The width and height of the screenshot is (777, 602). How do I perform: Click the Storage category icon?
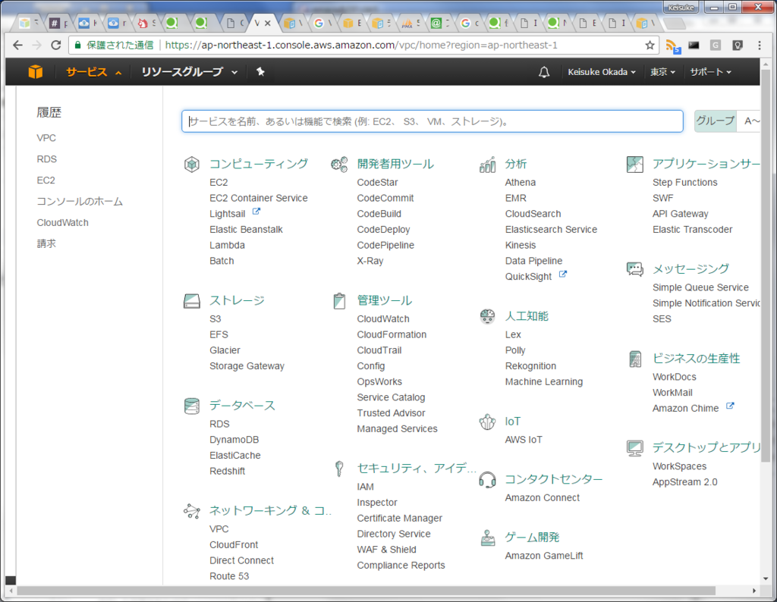pyautogui.click(x=192, y=300)
